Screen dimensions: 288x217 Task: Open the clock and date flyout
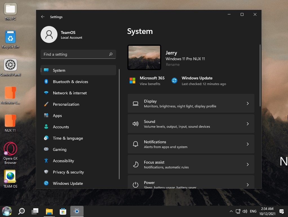point(267,211)
